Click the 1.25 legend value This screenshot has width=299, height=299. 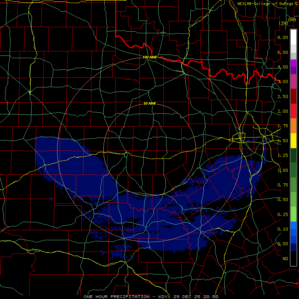[283, 155]
